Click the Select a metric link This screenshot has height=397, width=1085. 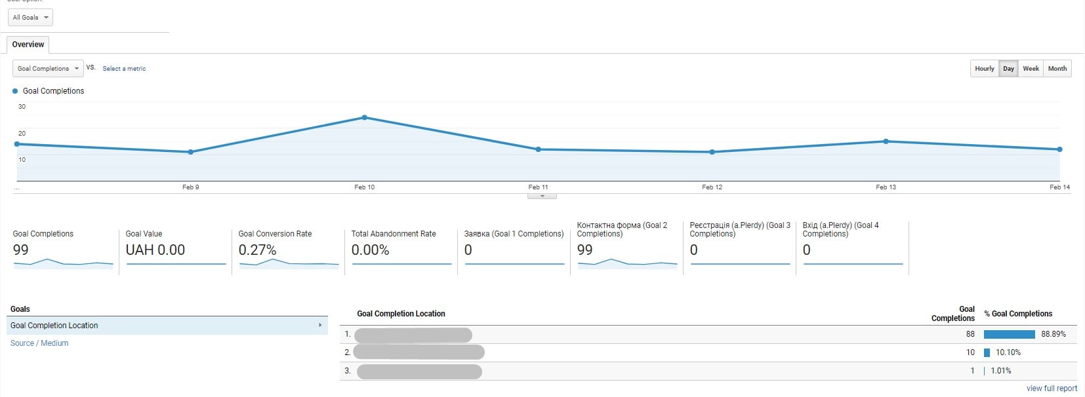[x=124, y=68]
